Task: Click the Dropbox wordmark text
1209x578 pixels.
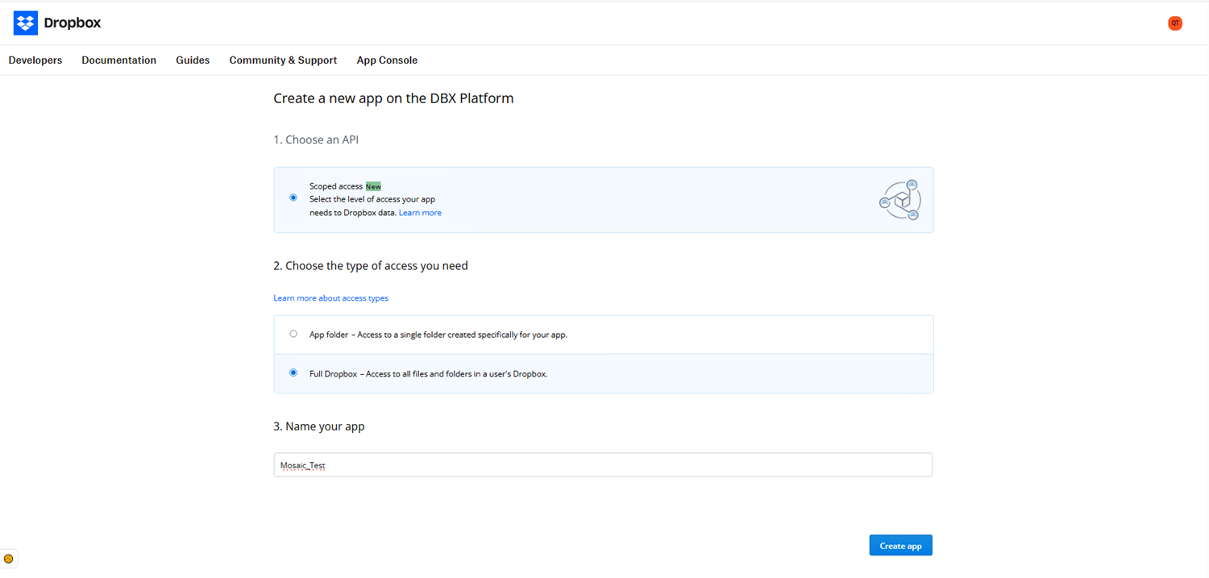Action: 73,23
